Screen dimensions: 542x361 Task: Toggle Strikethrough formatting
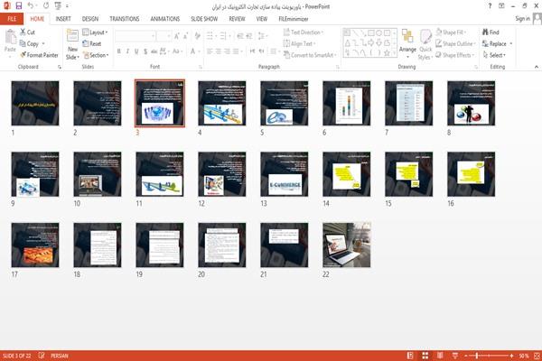point(154,51)
